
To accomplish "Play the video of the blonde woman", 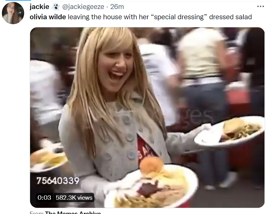I will pos(147,117).
